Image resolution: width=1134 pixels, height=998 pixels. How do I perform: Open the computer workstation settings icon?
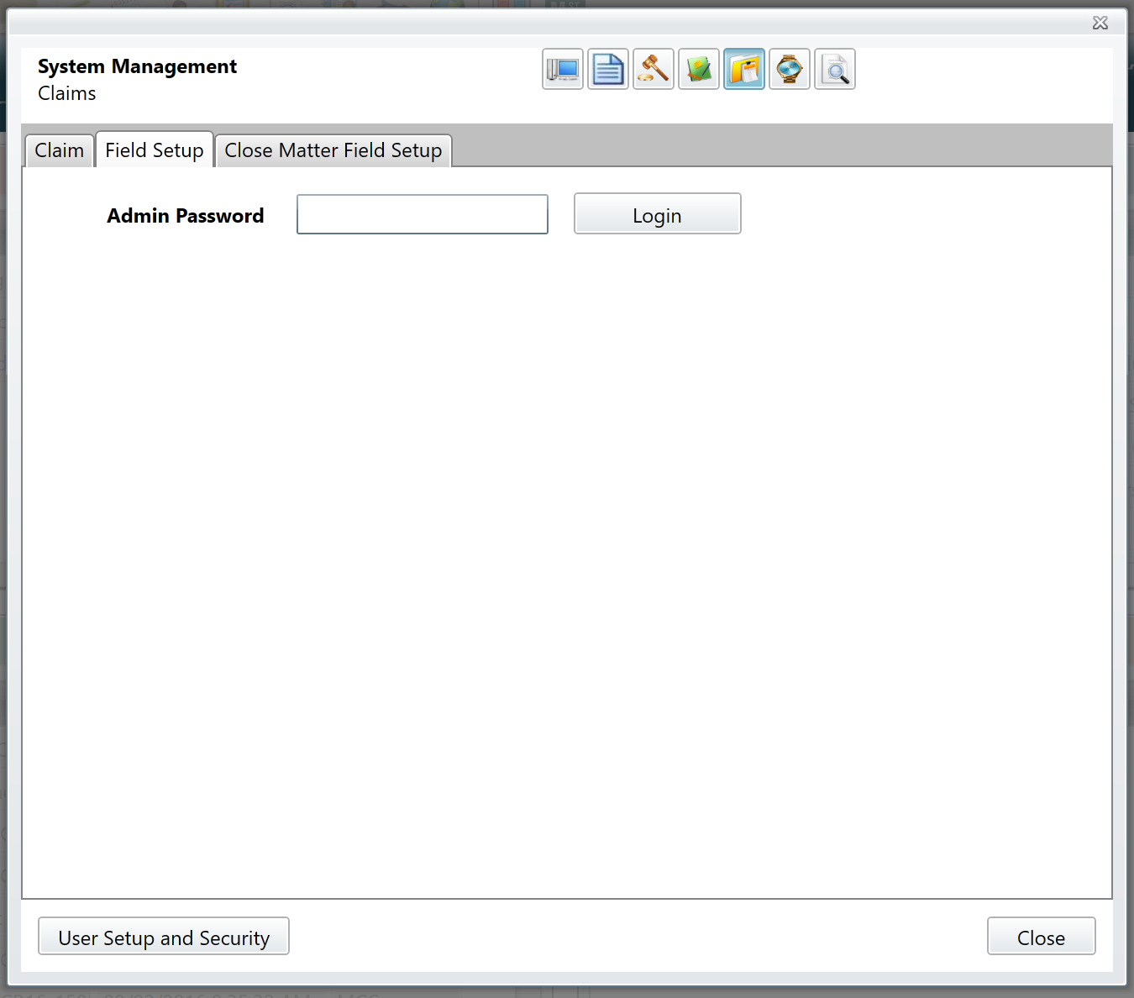pyautogui.click(x=563, y=70)
